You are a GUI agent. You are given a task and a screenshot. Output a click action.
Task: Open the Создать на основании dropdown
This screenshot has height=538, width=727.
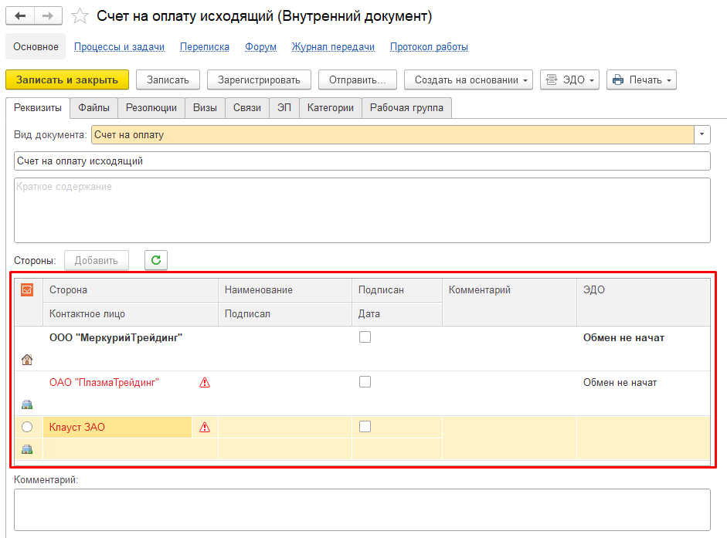(x=468, y=80)
